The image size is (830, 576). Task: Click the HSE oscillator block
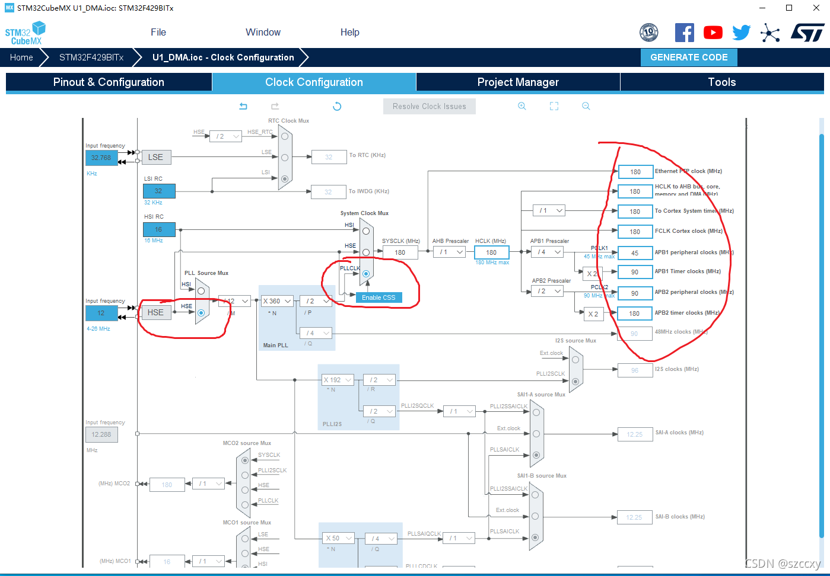156,312
